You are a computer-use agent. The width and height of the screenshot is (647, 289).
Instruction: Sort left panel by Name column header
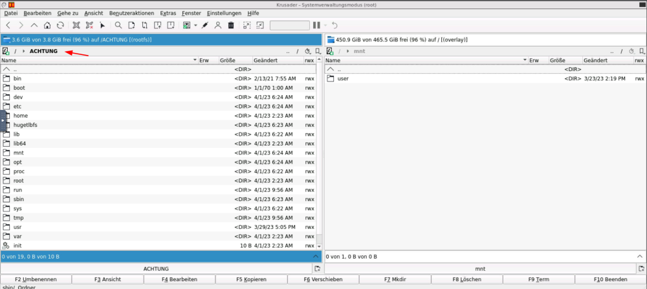coord(99,60)
